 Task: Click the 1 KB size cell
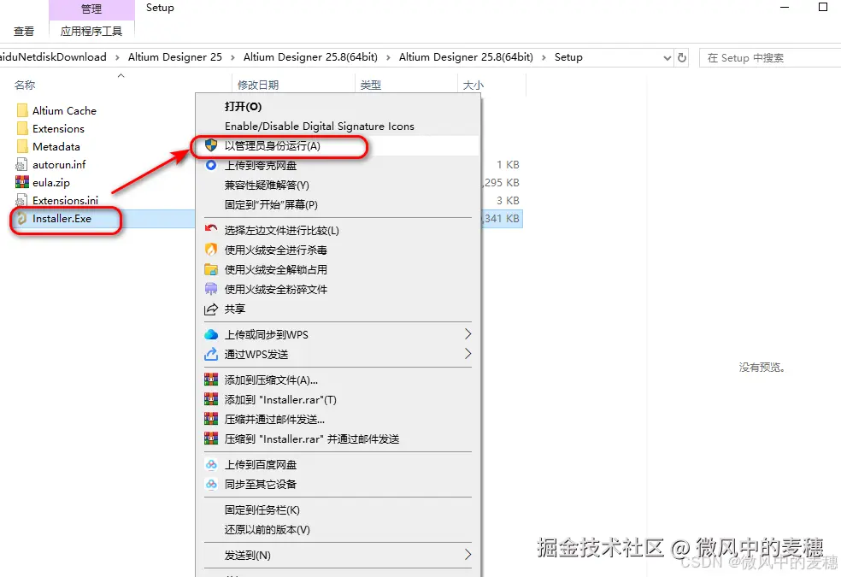coord(508,165)
